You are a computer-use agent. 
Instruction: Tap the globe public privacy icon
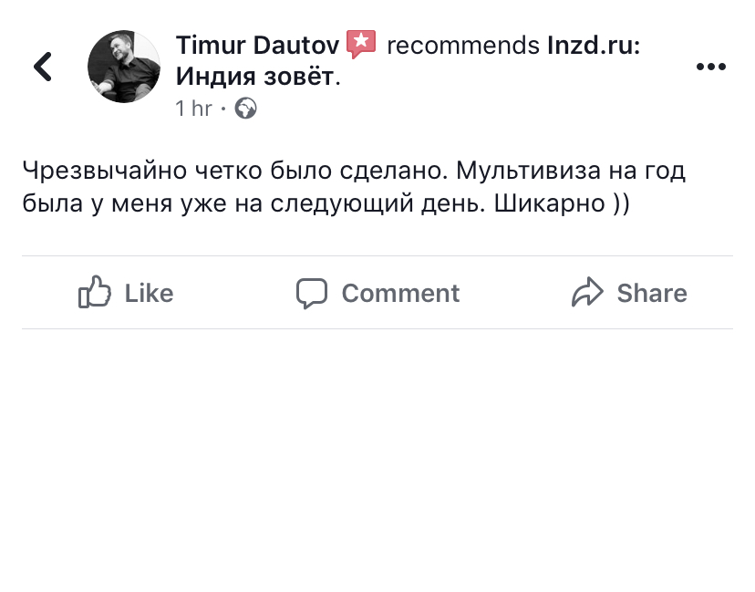245,109
